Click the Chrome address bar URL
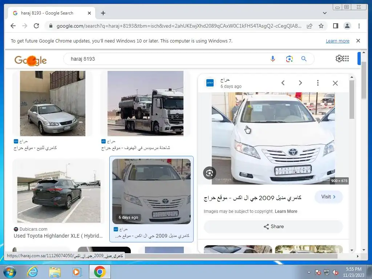The width and height of the screenshot is (372, 279). pyautogui.click(x=179, y=26)
